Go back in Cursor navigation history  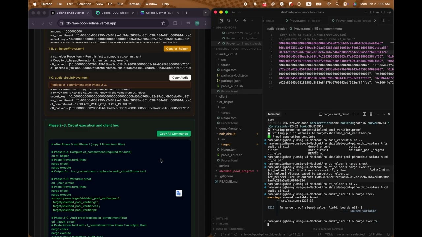point(233,12)
